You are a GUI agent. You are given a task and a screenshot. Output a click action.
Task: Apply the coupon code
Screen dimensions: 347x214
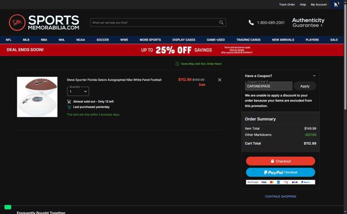(305, 86)
